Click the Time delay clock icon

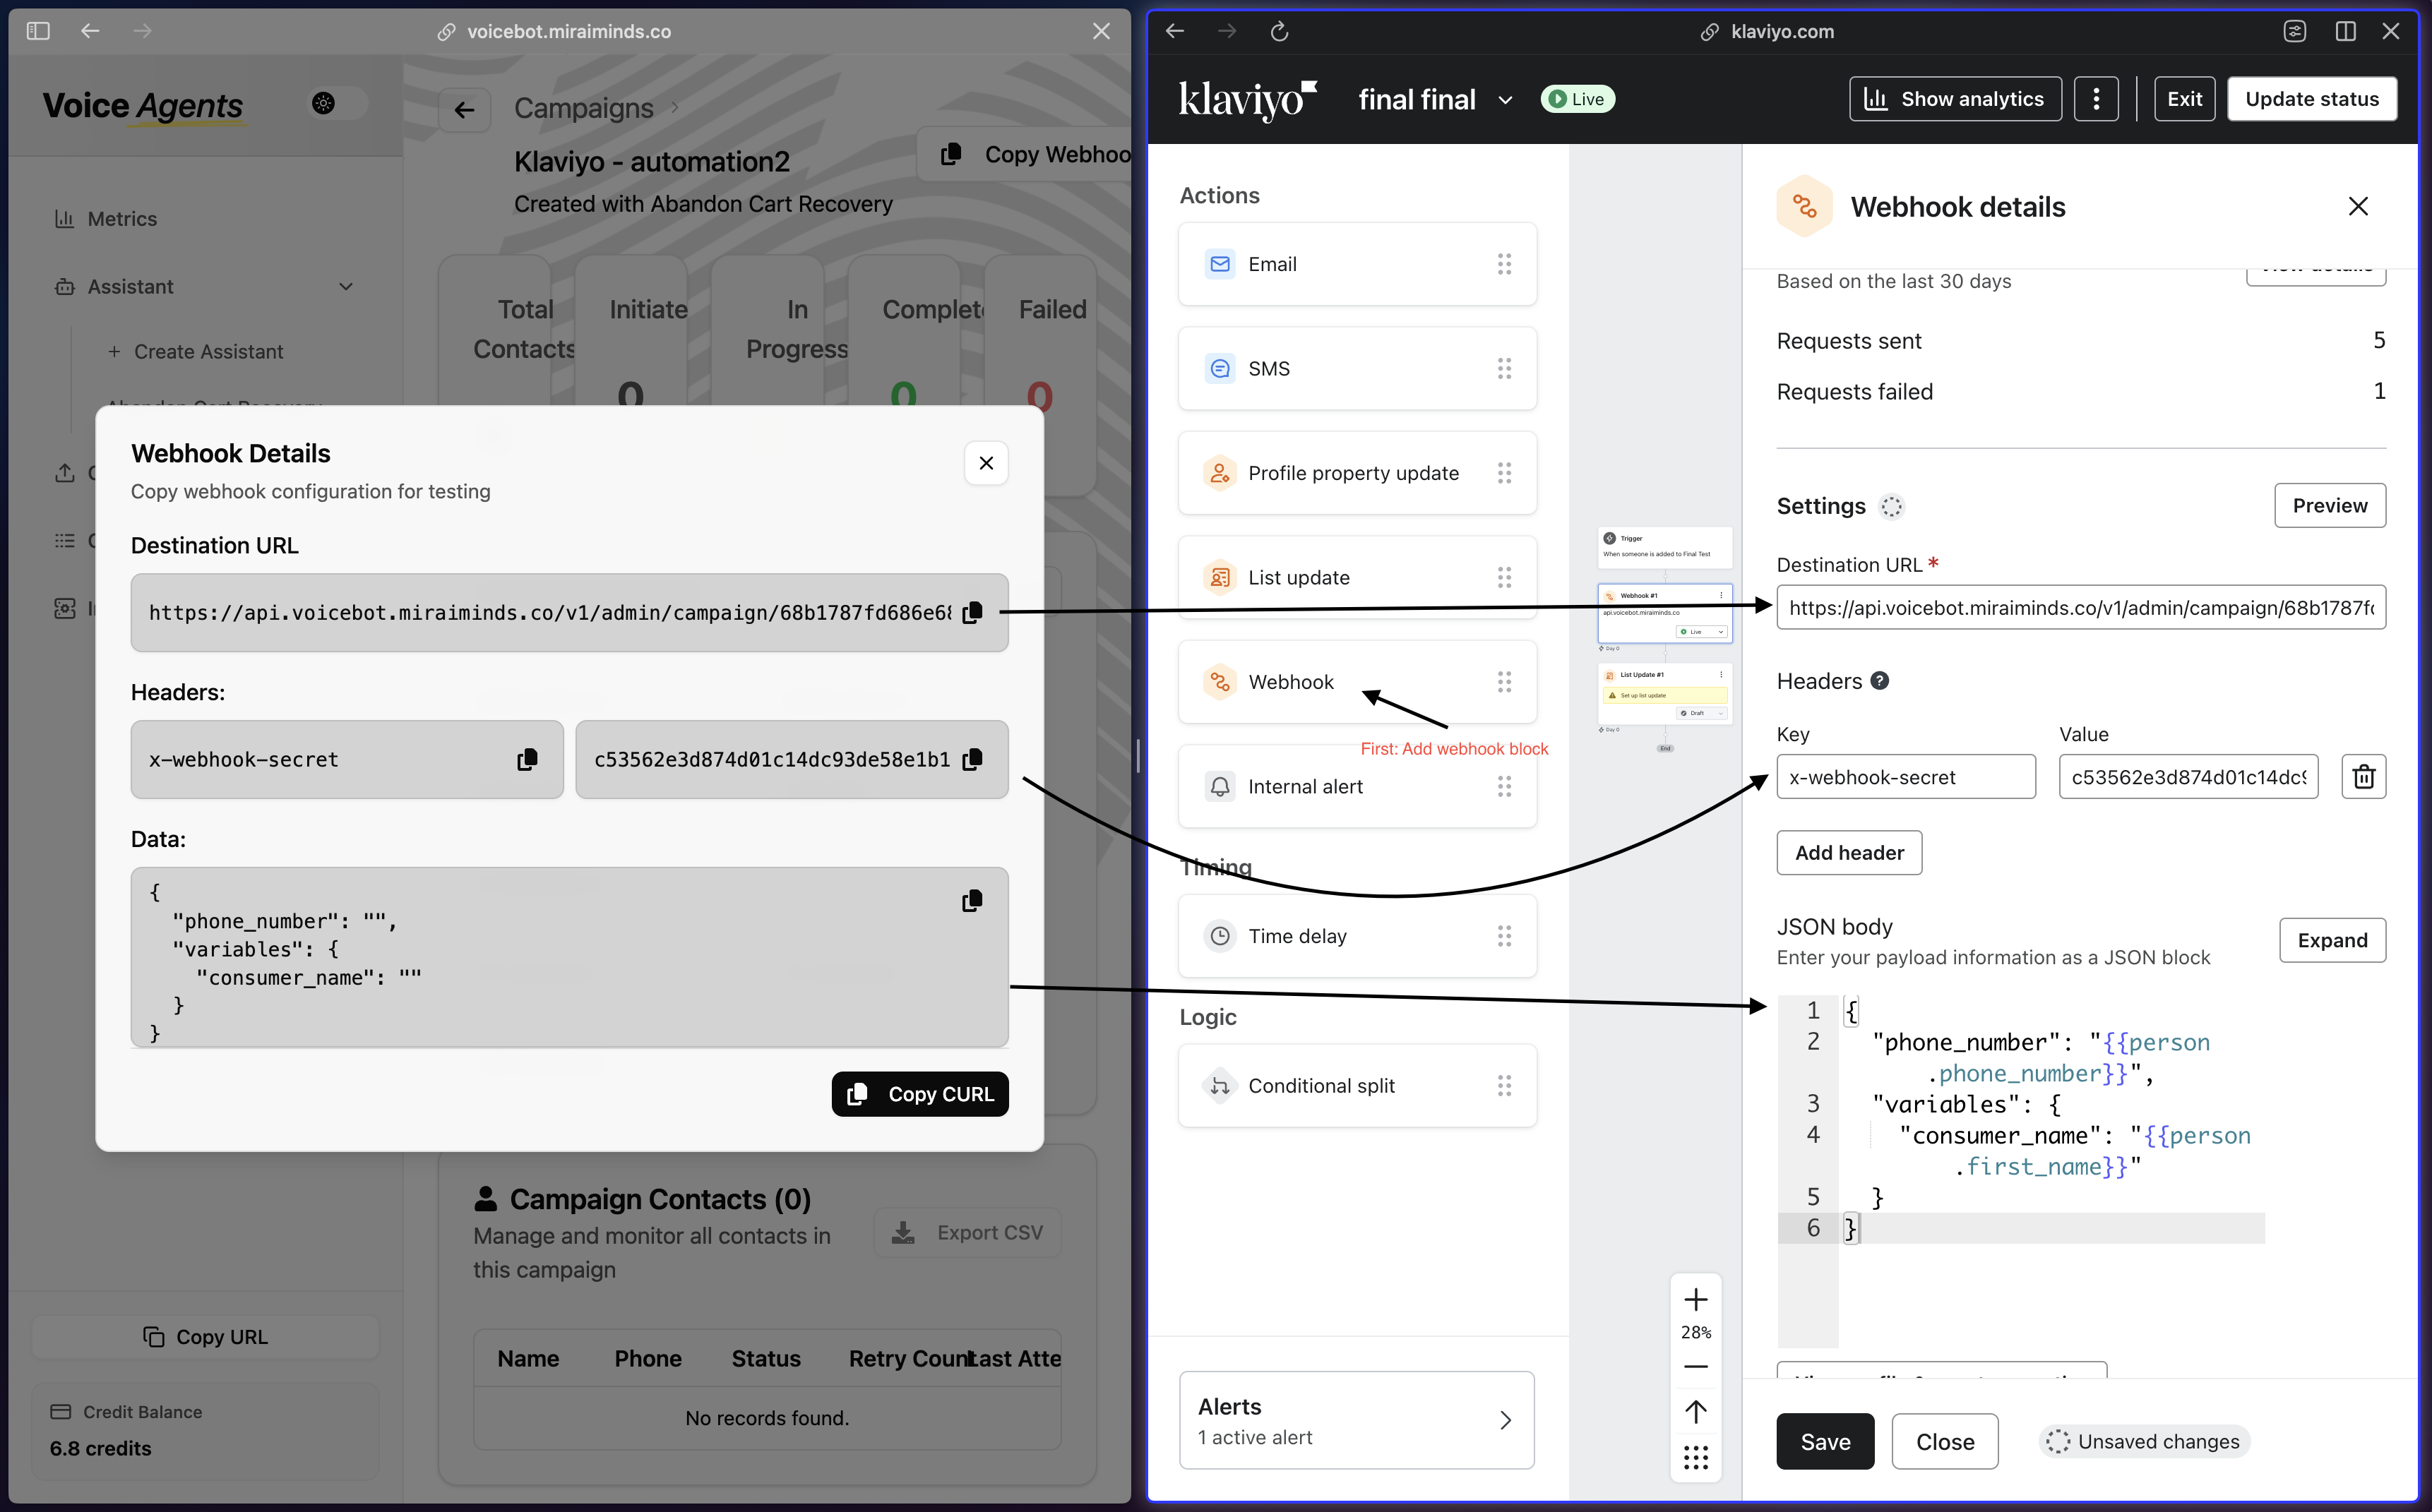(x=1220, y=936)
